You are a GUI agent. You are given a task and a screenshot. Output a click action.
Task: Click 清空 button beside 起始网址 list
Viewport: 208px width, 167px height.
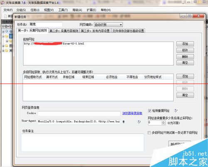point(185,63)
